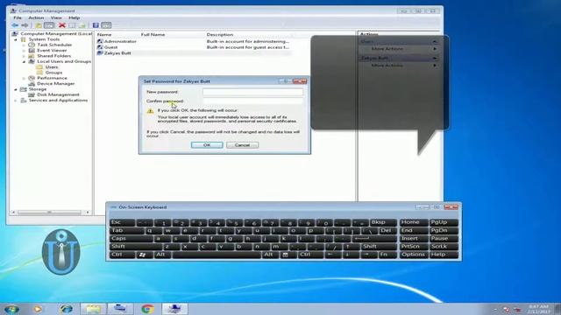Open Windows Media Player from the taskbar
Screen dimensions: 561x315
(x=38, y=309)
